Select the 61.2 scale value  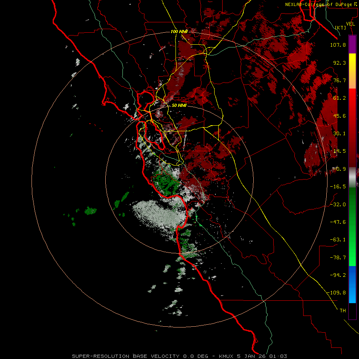339,98
